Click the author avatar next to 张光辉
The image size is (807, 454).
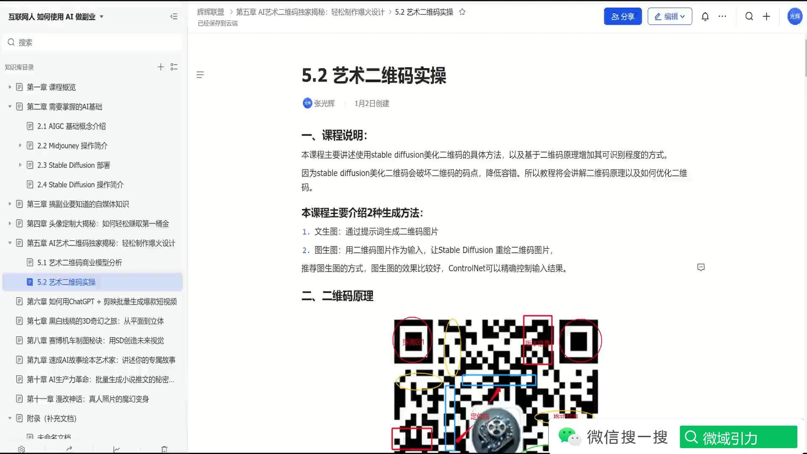click(307, 103)
